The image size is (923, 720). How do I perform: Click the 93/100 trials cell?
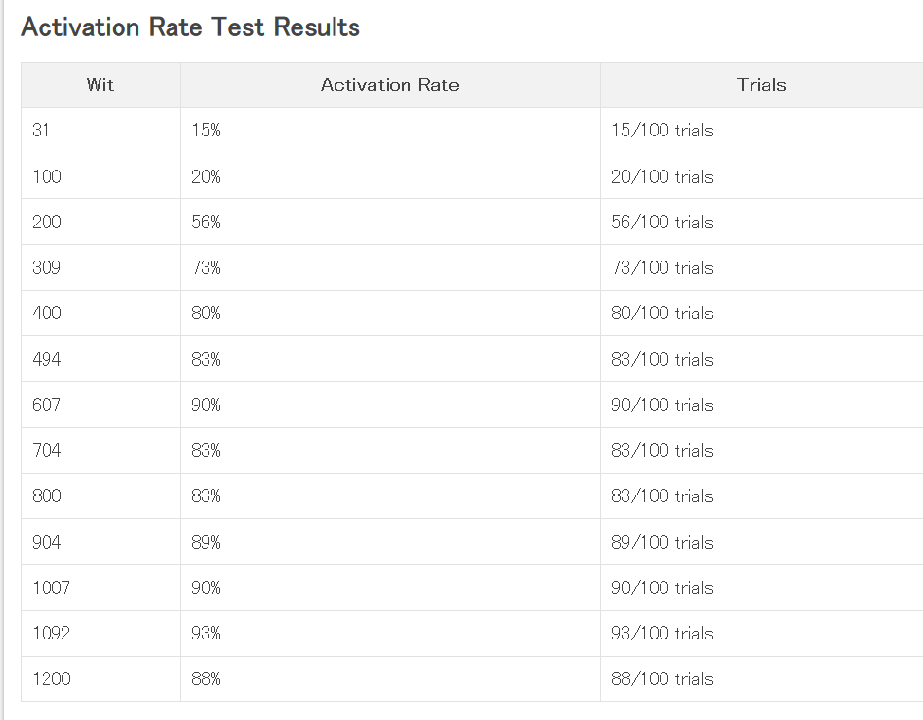(762, 633)
